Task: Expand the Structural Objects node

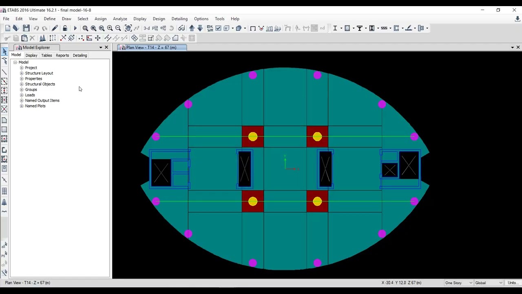Action: [x=22, y=84]
